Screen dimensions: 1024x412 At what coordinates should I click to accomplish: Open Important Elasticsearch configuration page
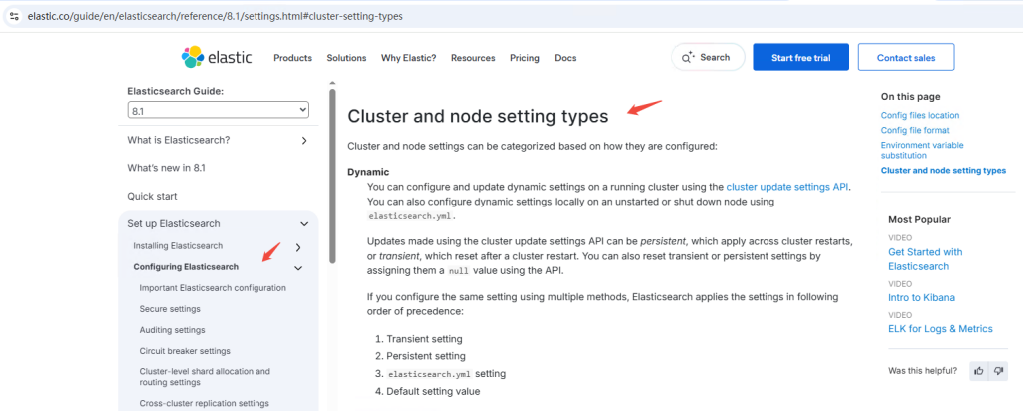pyautogui.click(x=213, y=288)
